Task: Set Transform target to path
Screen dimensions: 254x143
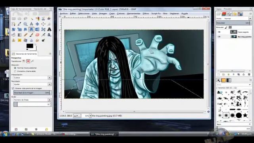Action: [x=33, y=61]
